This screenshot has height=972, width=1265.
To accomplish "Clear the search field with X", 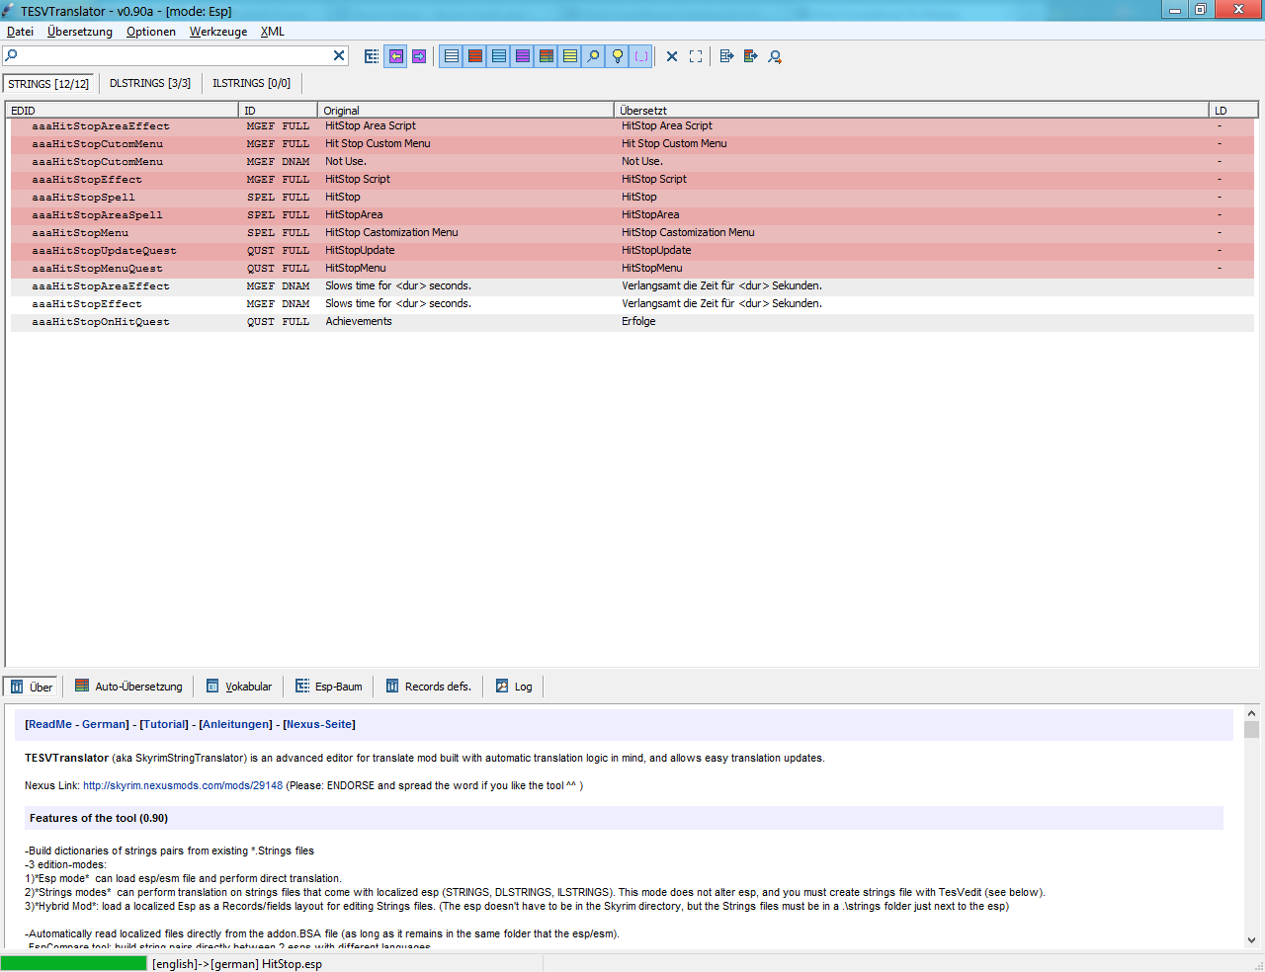I will tap(339, 55).
